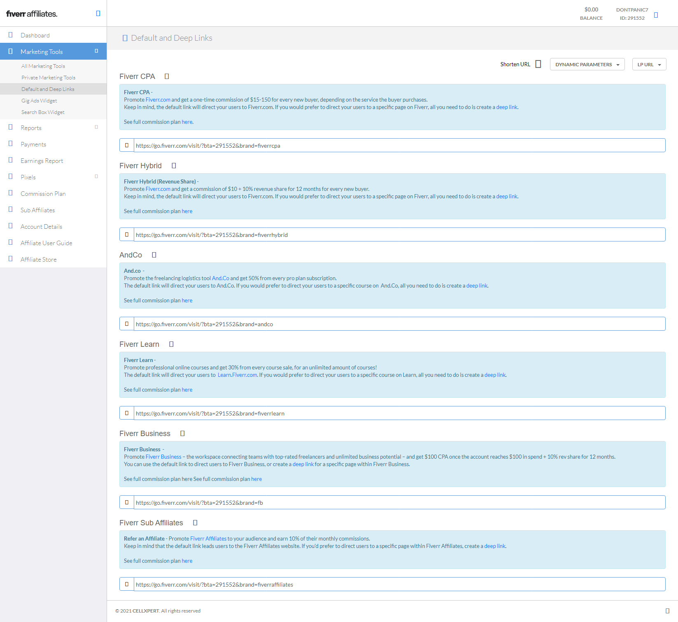Open the LP URL dropdown
The image size is (678, 622).
(649, 65)
